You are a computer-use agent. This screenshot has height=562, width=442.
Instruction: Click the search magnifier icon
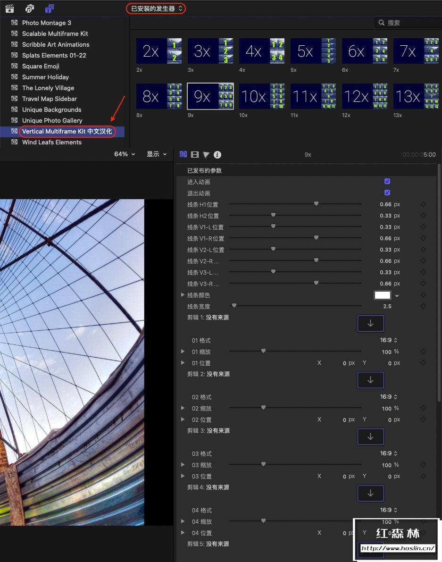[x=382, y=23]
